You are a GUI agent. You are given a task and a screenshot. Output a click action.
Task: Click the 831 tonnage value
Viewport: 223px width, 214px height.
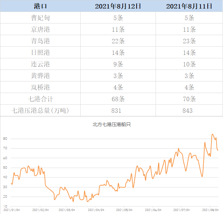[x=116, y=111]
